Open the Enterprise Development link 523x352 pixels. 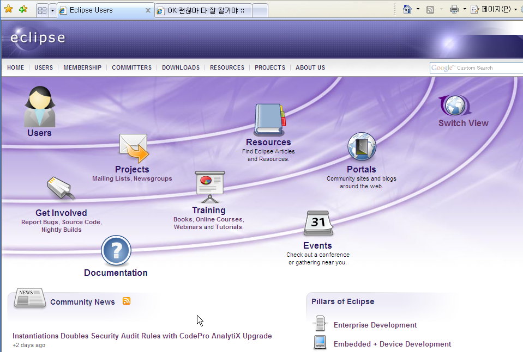[375, 325]
